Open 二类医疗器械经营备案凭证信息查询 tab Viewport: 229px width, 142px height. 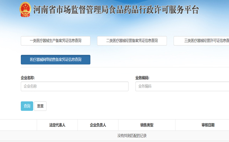[x=132, y=41]
